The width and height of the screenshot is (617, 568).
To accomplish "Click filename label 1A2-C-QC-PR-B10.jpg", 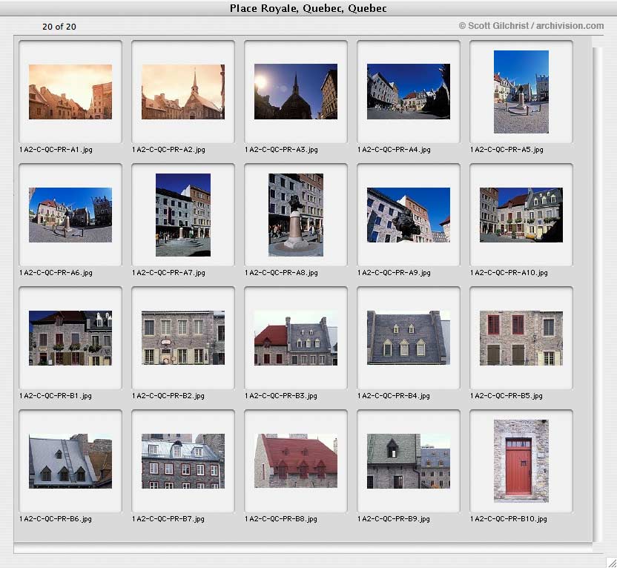I will (509, 519).
